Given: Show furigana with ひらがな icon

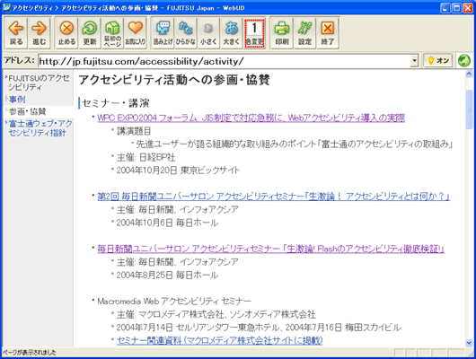Looking at the screenshot, I should (186, 33).
